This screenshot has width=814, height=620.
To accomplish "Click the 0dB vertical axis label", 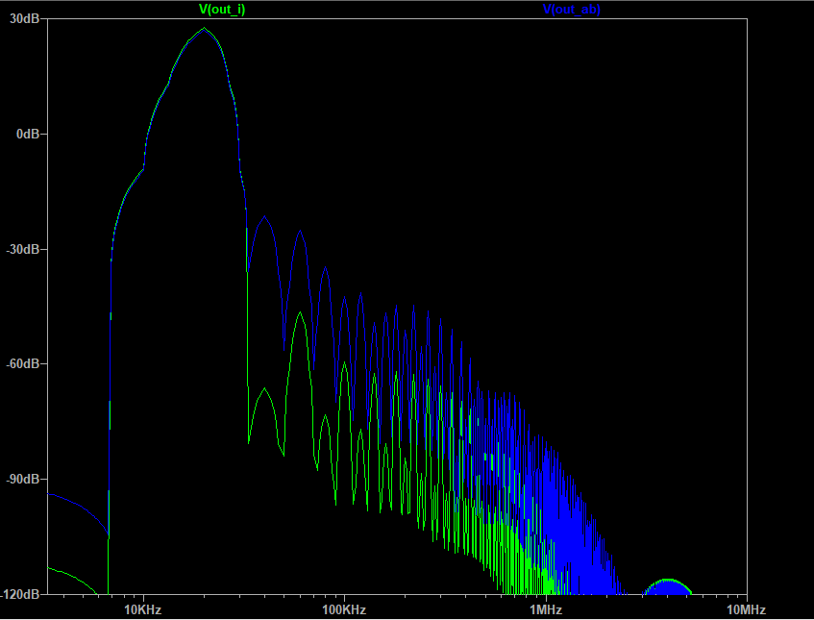I will (28, 134).
